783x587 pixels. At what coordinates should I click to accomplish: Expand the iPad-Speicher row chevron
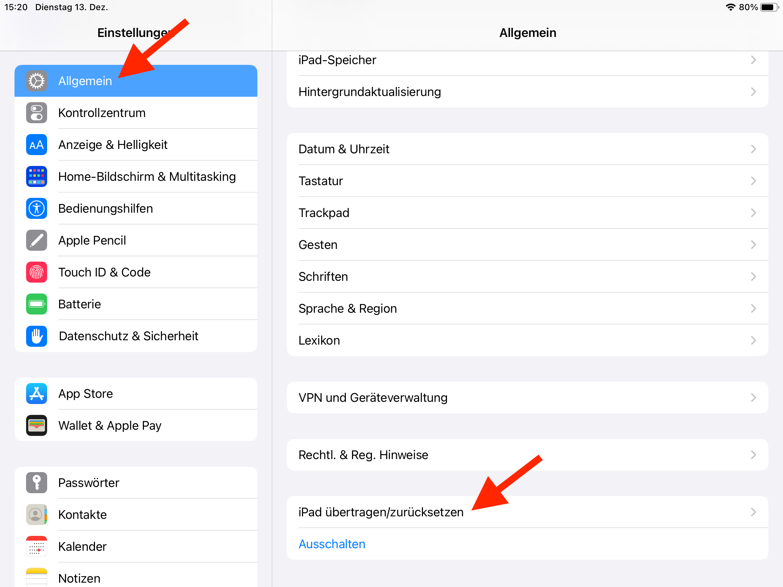753,60
